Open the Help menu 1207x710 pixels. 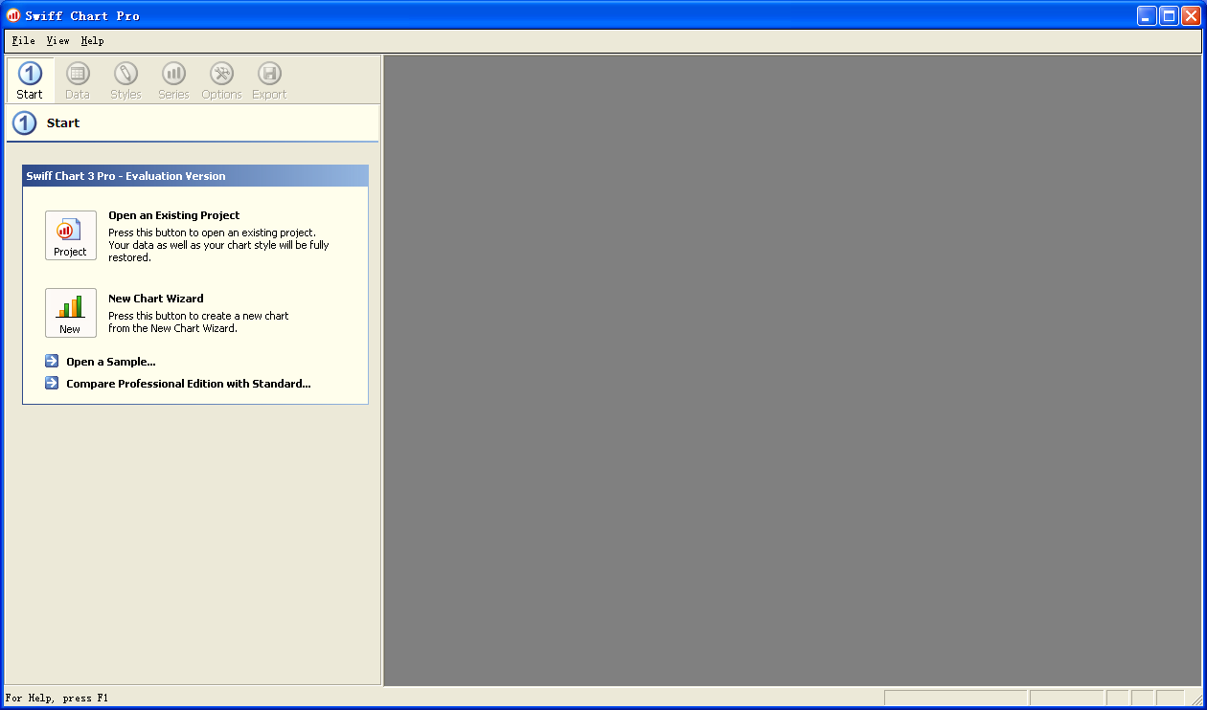point(93,41)
